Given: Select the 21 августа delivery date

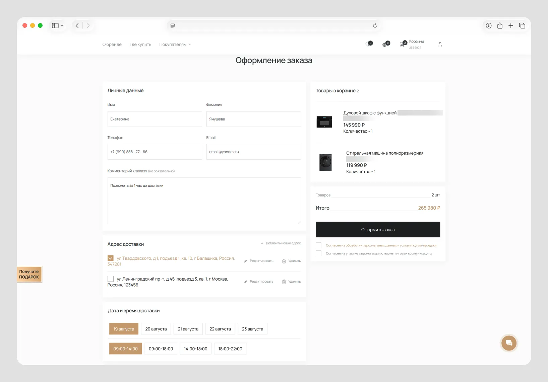Looking at the screenshot, I should (x=188, y=329).
